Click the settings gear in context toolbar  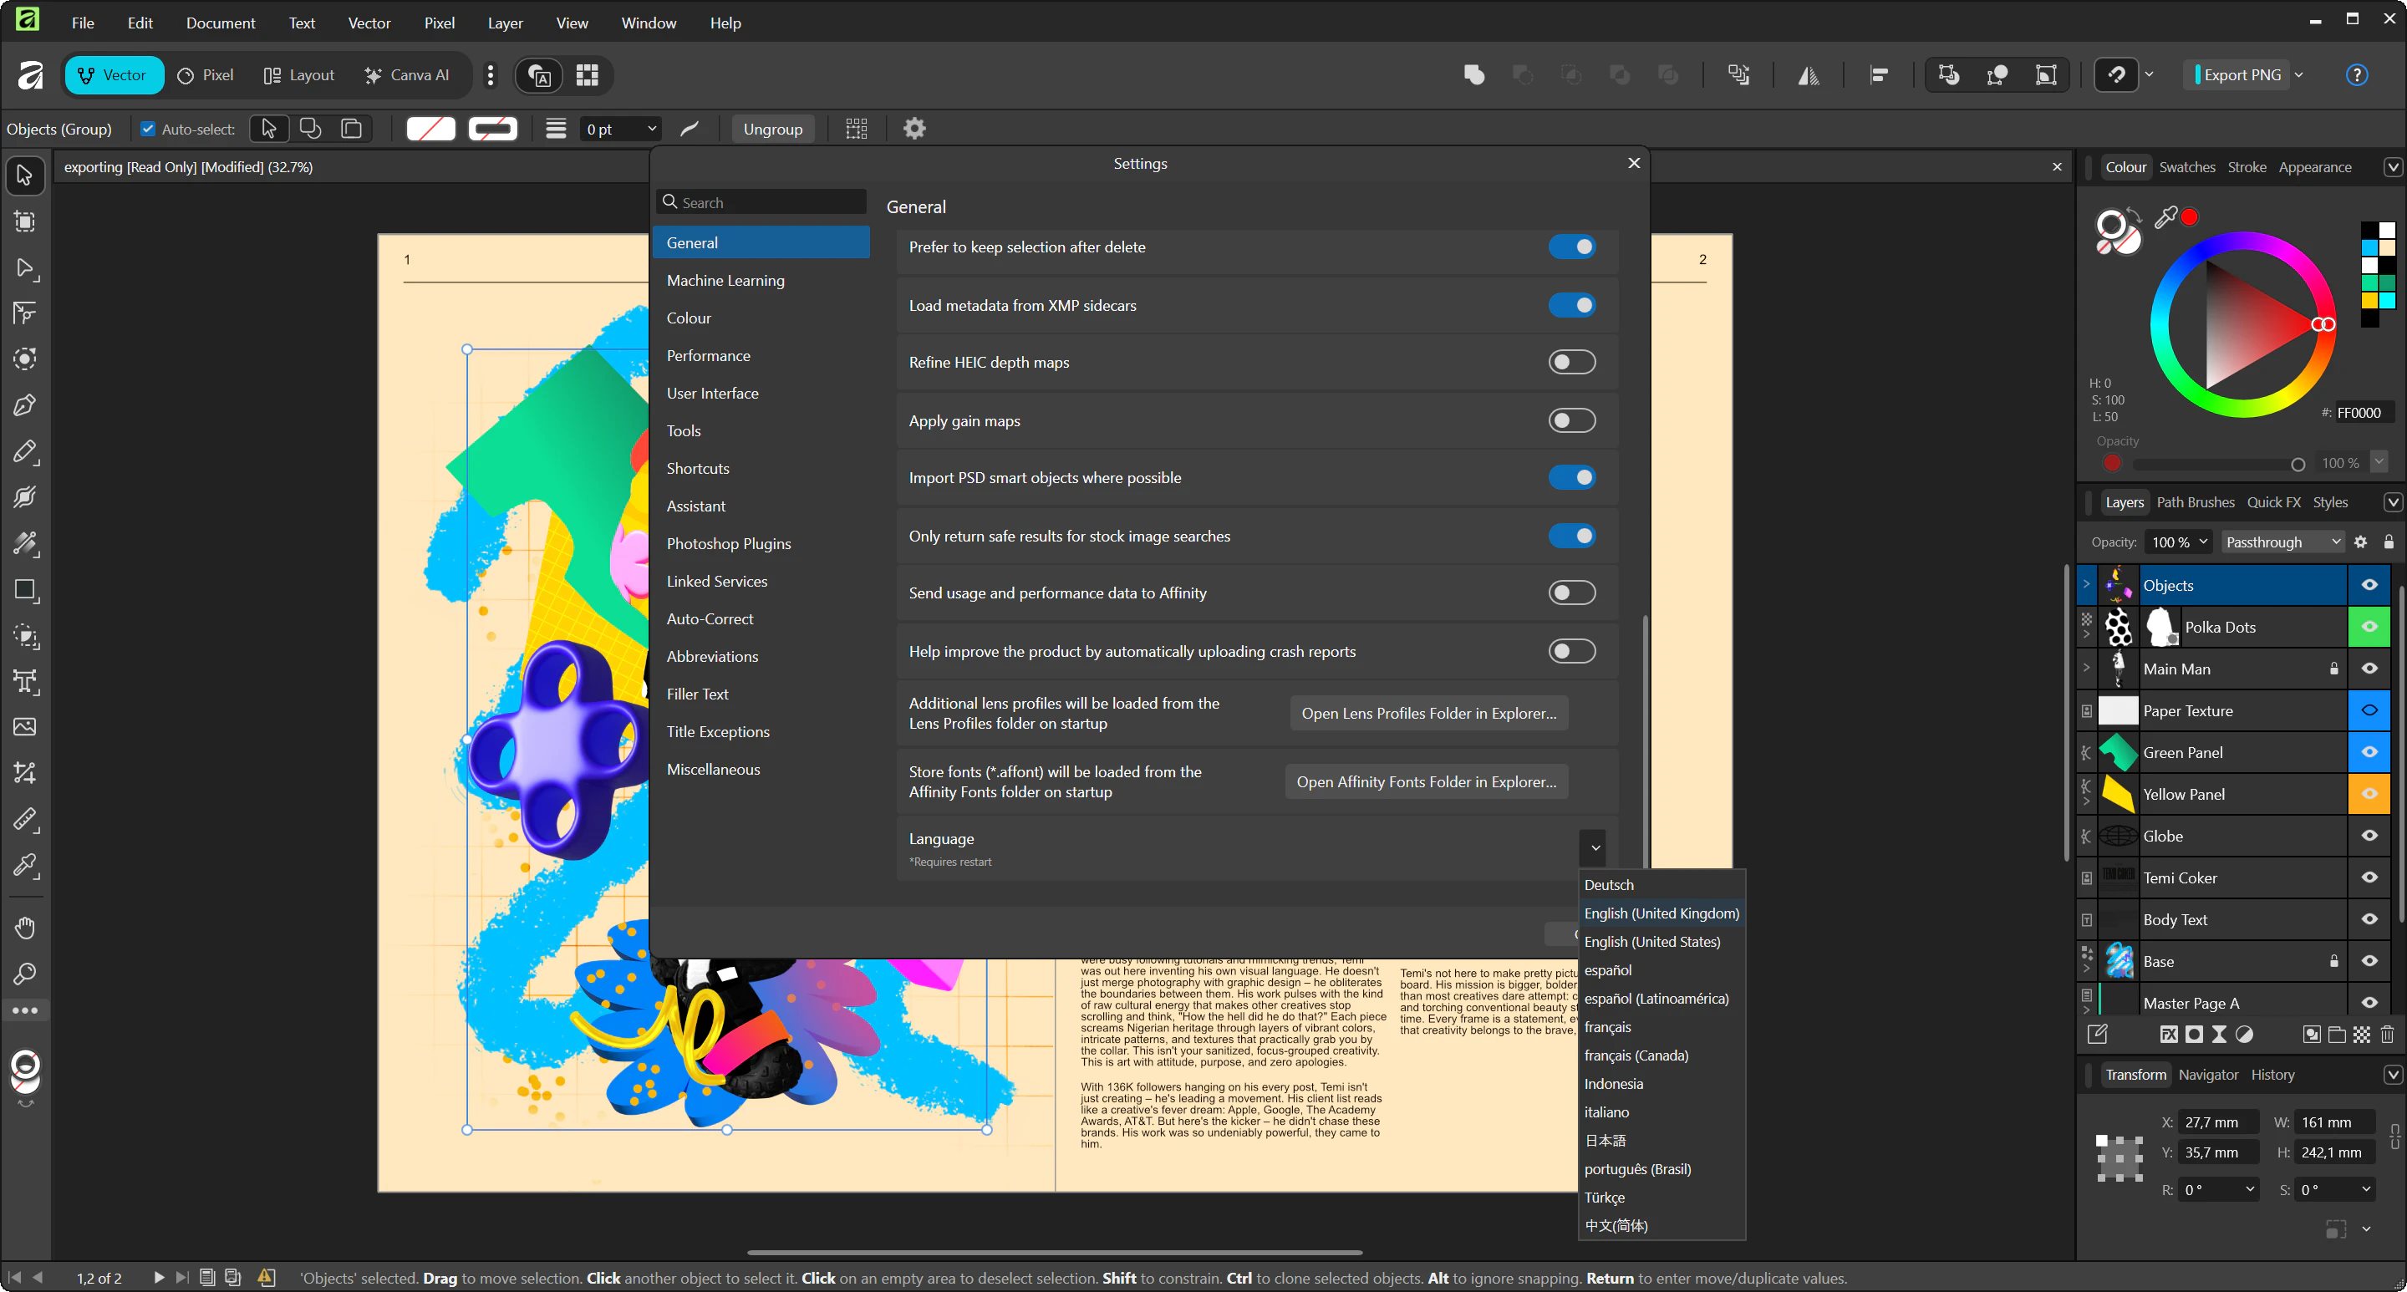913,129
